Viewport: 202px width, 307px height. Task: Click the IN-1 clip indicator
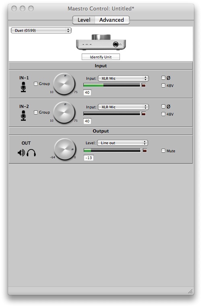click(144, 85)
